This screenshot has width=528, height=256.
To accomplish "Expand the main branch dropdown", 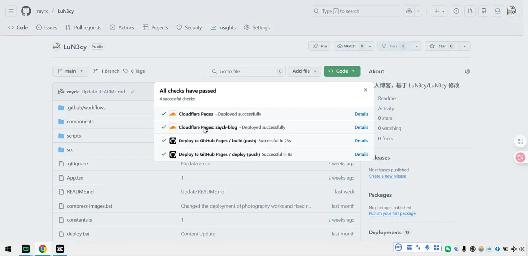I will coord(70,71).
